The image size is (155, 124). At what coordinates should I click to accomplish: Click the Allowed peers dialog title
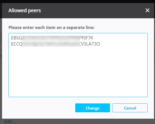pos(25,10)
